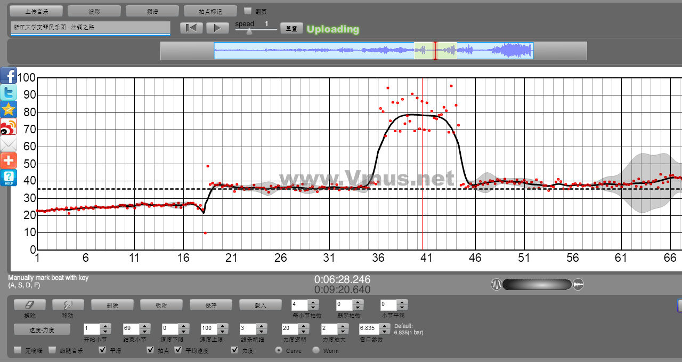This screenshot has width=682, height=362.
Task: Switch to the 波形 waveform view
Action: pos(94,11)
